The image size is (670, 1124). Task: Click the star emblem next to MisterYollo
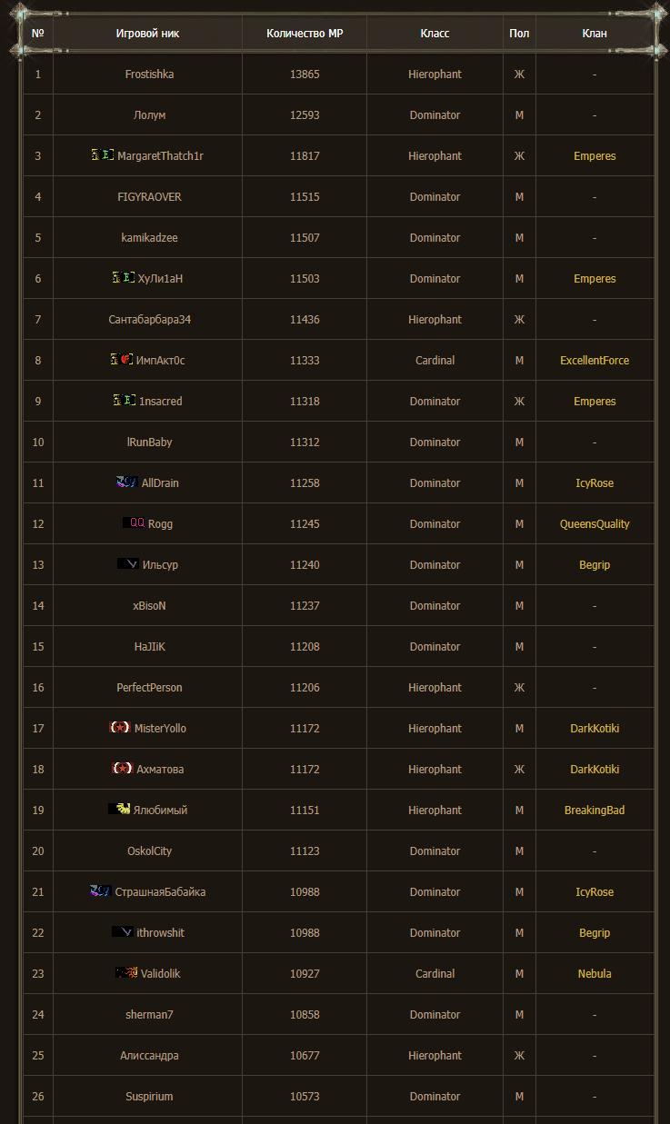(120, 728)
